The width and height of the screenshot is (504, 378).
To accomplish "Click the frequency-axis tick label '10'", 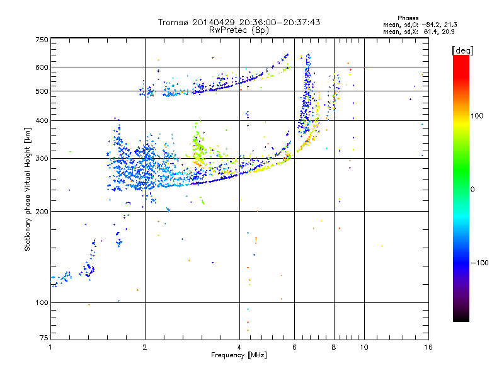I will [364, 347].
